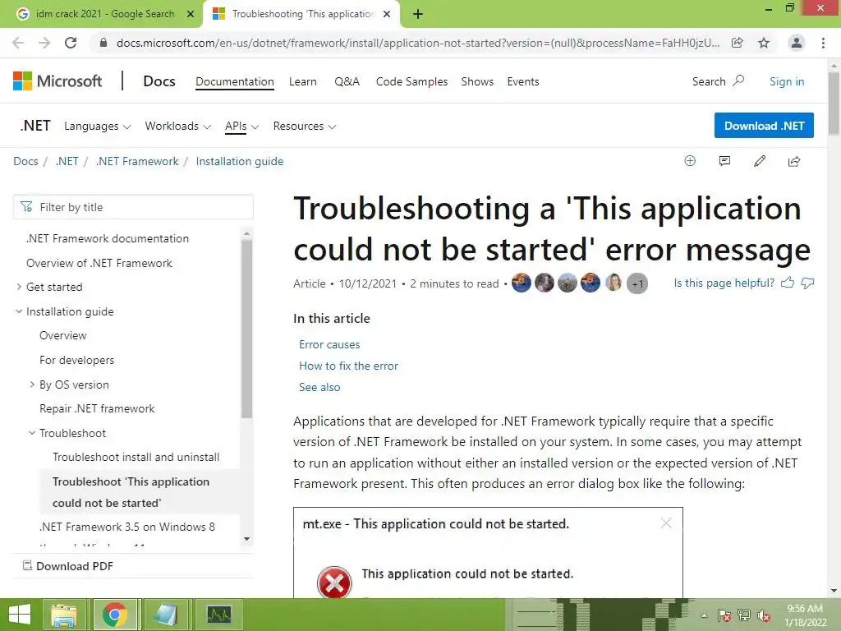Image resolution: width=841 pixels, height=631 pixels.
Task: Click Chrome icon in taskbar
Action: click(x=114, y=615)
